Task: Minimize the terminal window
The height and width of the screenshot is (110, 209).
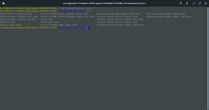Action: click(194, 3)
